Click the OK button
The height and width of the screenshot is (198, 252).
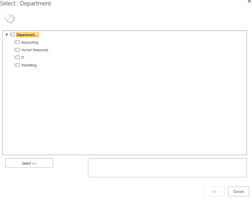point(214,192)
